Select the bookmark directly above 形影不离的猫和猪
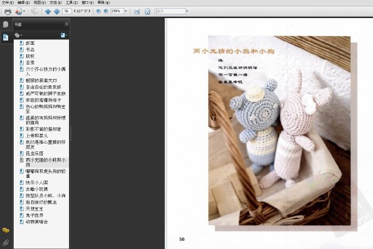 (45, 120)
